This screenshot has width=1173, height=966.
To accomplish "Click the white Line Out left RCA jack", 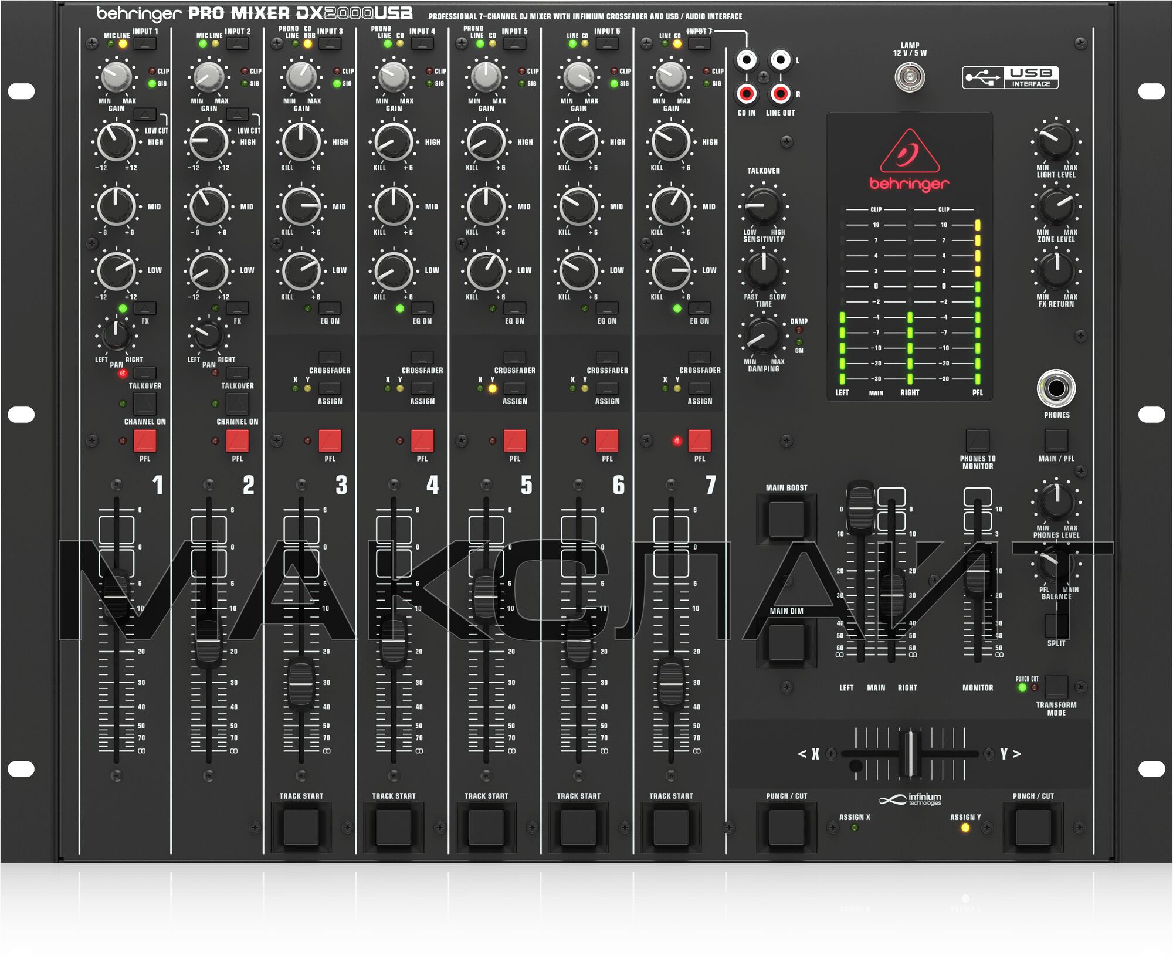I will tap(780, 59).
